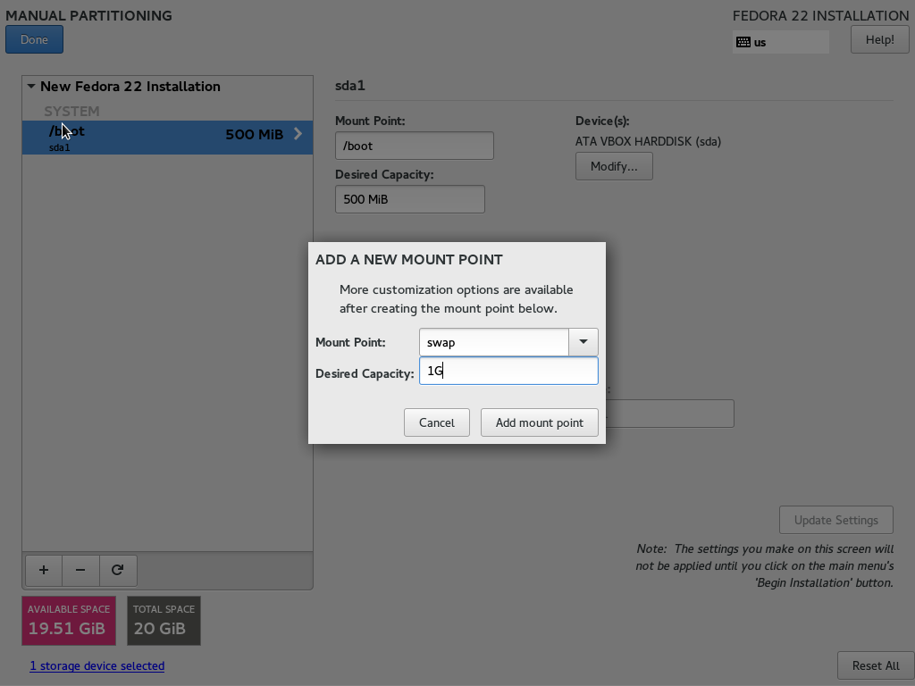
Task: Click Modify... devices button
Action: pyautogui.click(x=614, y=166)
